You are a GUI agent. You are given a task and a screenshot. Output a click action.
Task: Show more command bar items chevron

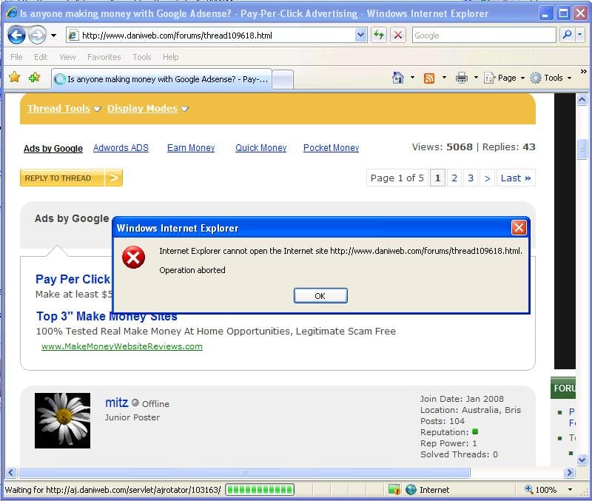[x=584, y=71]
